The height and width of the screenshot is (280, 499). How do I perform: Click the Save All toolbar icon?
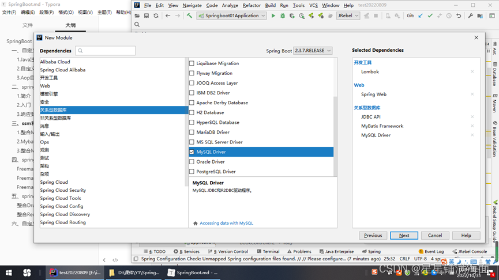coord(147,16)
